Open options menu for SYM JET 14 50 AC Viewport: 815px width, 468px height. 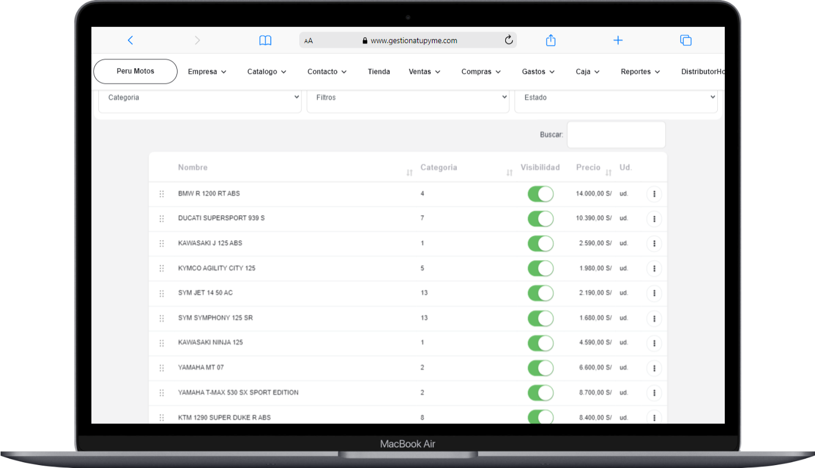click(x=654, y=293)
